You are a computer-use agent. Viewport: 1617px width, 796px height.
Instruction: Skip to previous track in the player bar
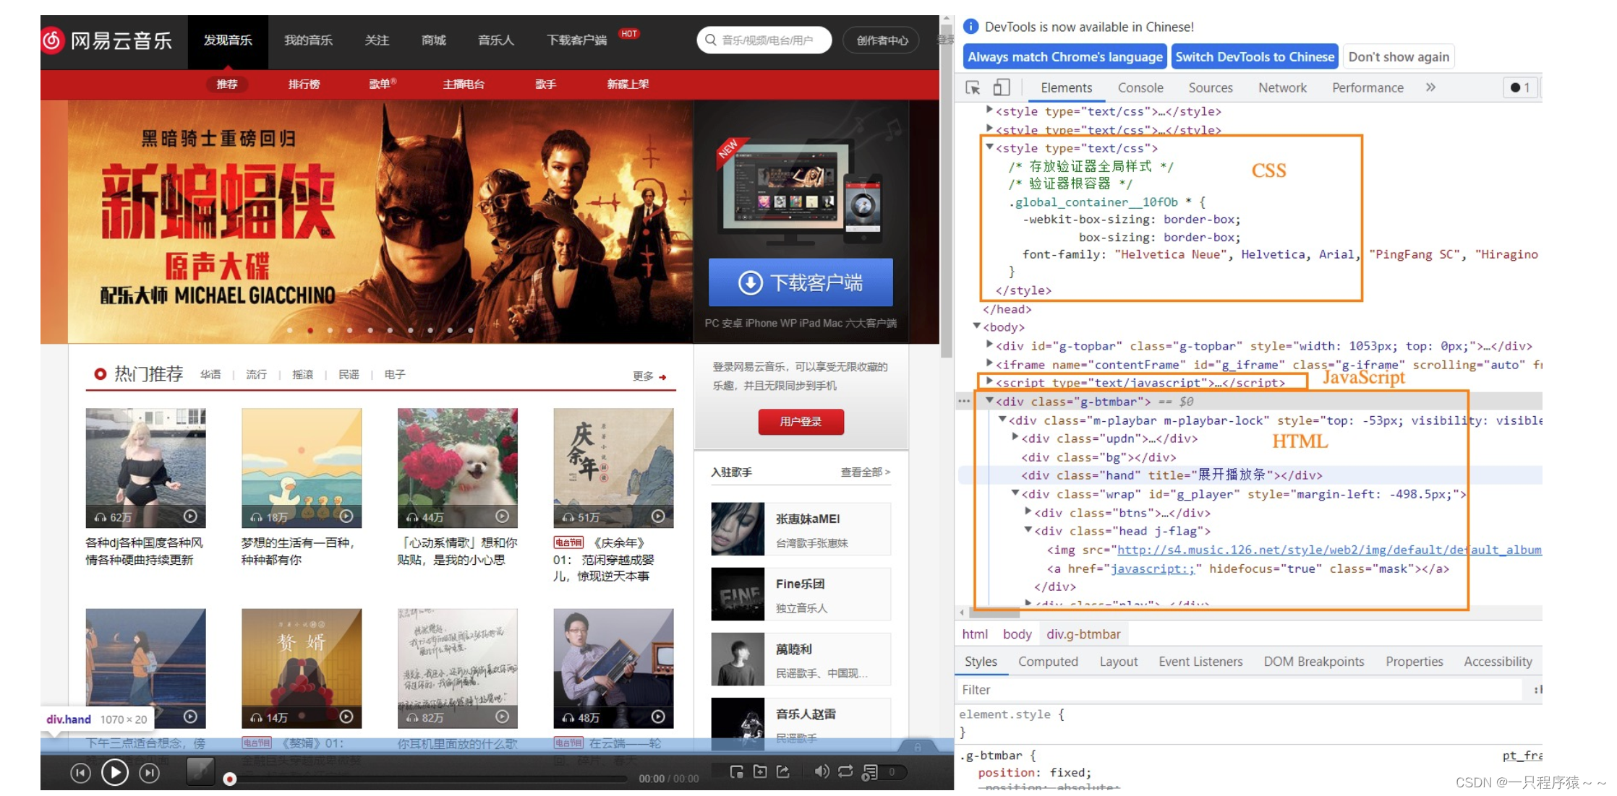(80, 774)
